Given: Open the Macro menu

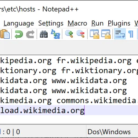Looking at the screenshot, I should coord(77,23).
